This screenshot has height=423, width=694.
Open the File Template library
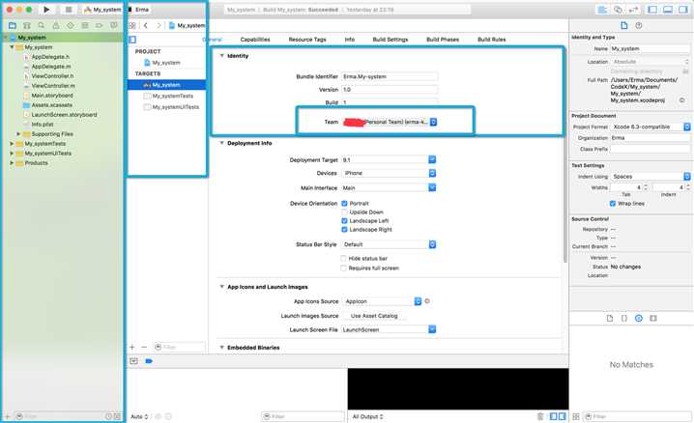coord(610,319)
